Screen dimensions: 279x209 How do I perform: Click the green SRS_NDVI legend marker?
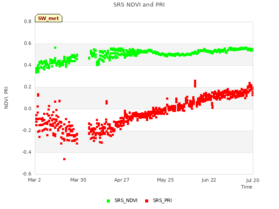click(108, 201)
